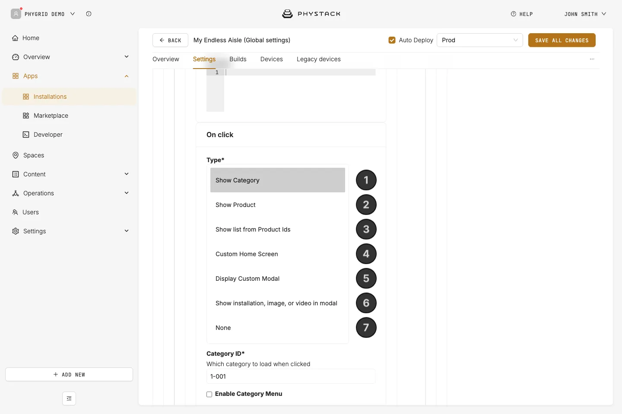
Task: Expand the Content sidebar section
Action: (127, 174)
